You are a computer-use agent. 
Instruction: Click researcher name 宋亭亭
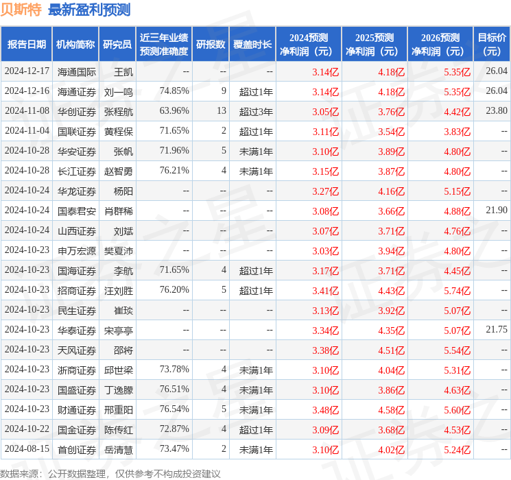click(119, 331)
